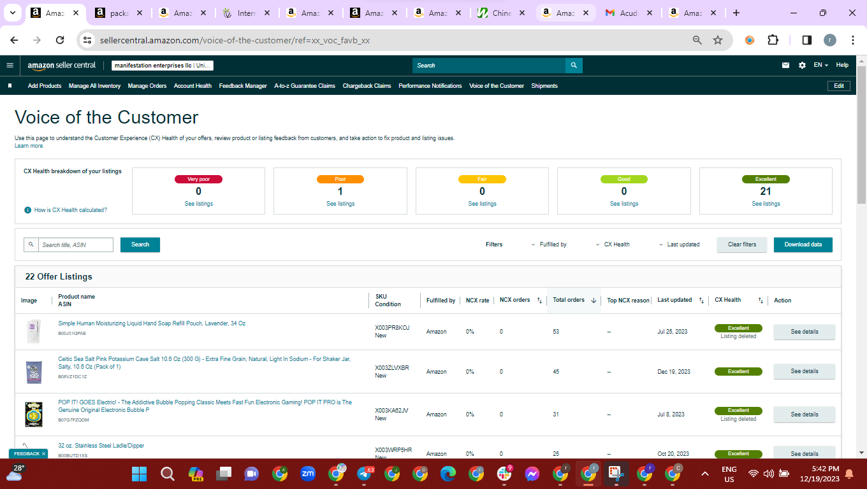Sort by the Total orders column arrow
The width and height of the screenshot is (867, 489).
coord(594,301)
